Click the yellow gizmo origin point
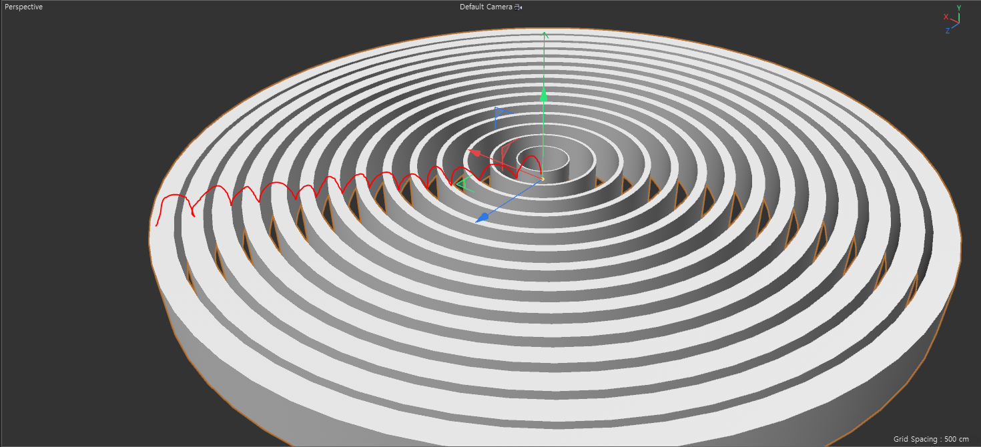 coord(542,179)
